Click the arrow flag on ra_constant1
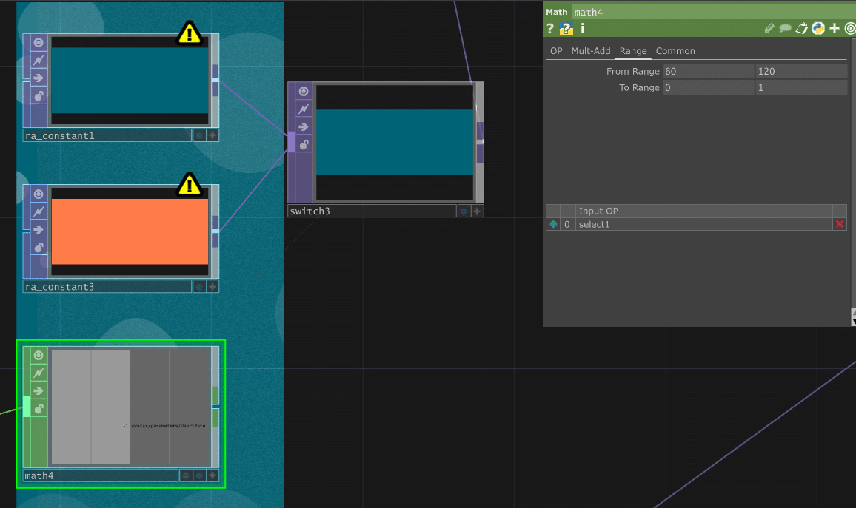The image size is (856, 508). [x=39, y=78]
